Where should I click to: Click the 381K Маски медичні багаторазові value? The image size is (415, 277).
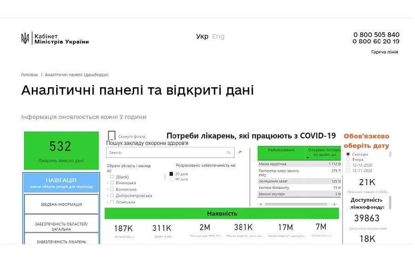(x=243, y=227)
